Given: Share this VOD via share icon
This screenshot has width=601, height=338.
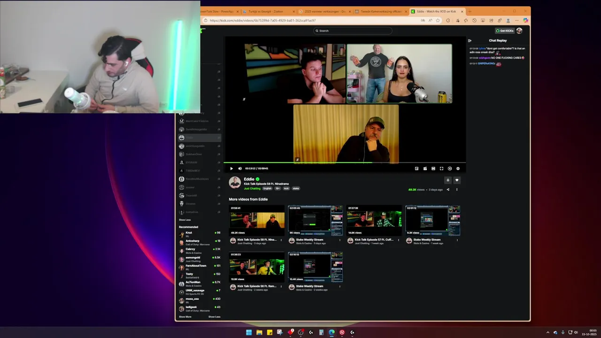Looking at the screenshot, I should (448, 190).
